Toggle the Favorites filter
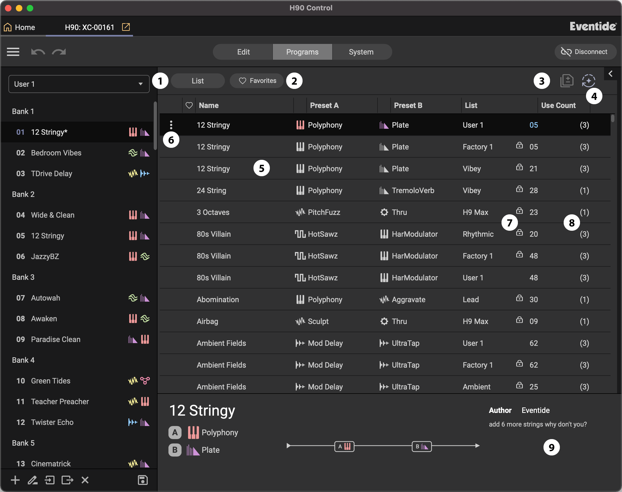Screen dimensions: 622x492 (257, 81)
